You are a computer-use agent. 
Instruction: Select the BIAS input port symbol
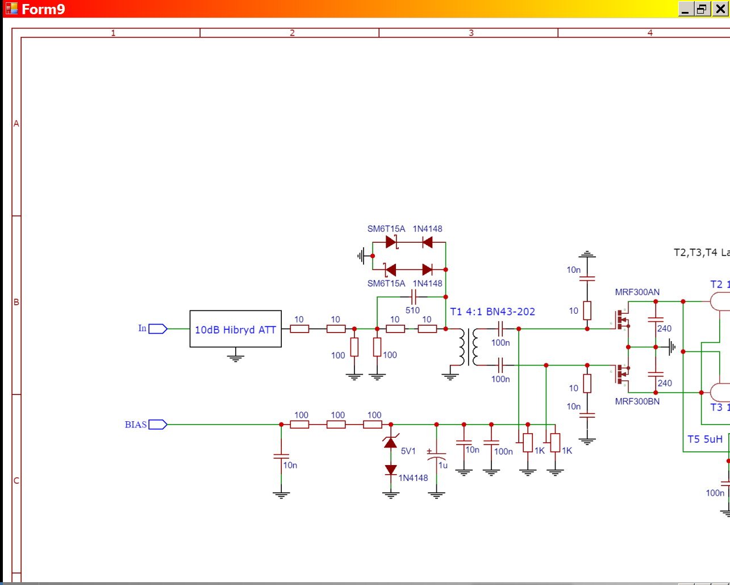click(x=158, y=424)
